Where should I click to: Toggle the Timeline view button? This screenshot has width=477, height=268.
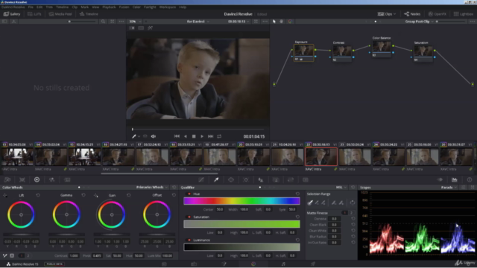(x=89, y=14)
